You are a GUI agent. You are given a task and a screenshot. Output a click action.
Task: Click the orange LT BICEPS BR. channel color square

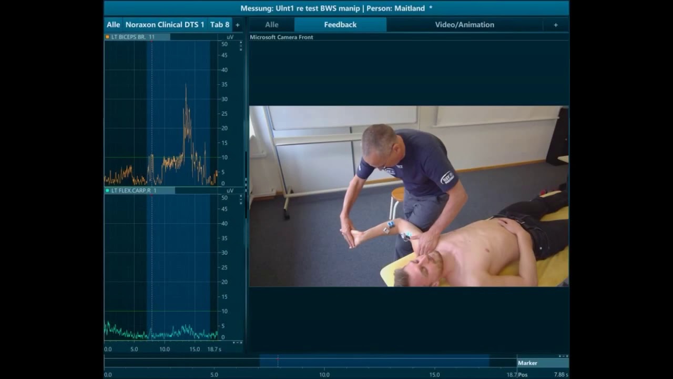107,37
